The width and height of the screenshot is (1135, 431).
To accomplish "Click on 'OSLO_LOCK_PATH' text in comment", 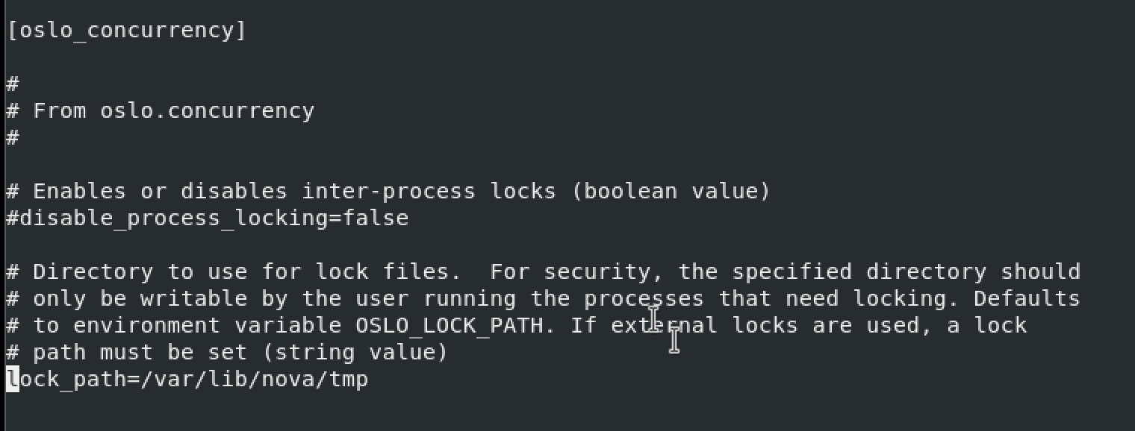I will 450,326.
